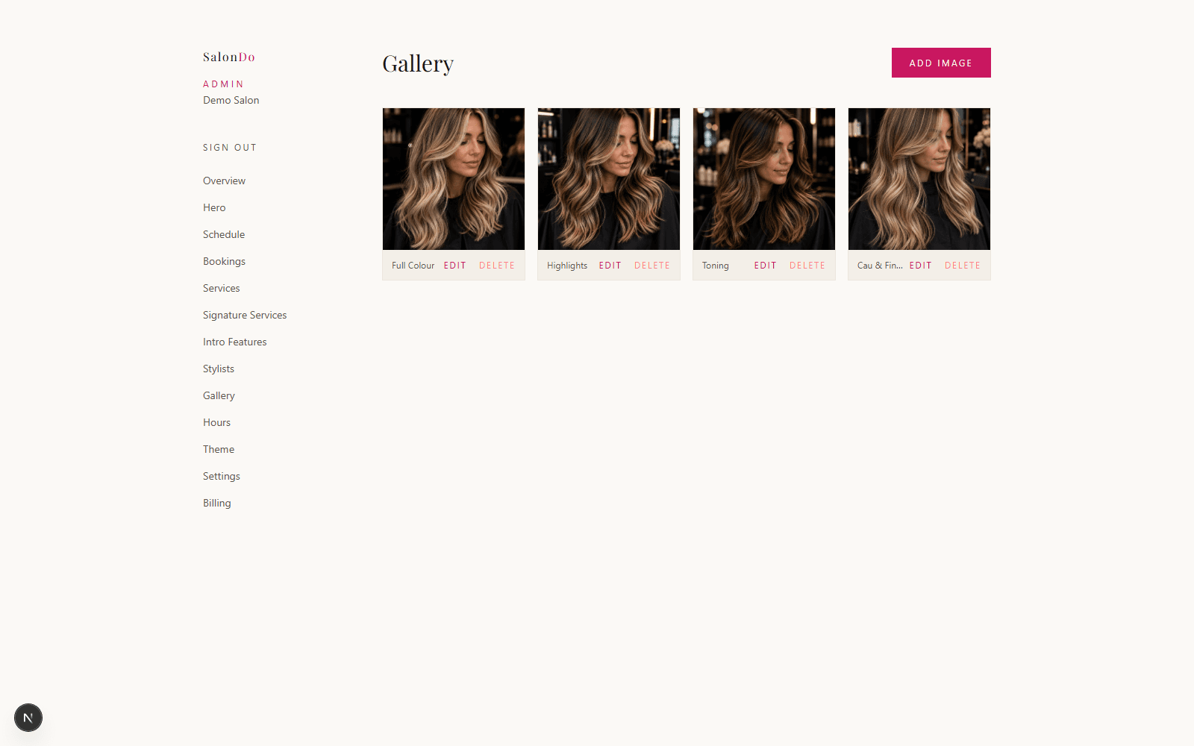Select Gallery in the sidebar

coord(219,395)
